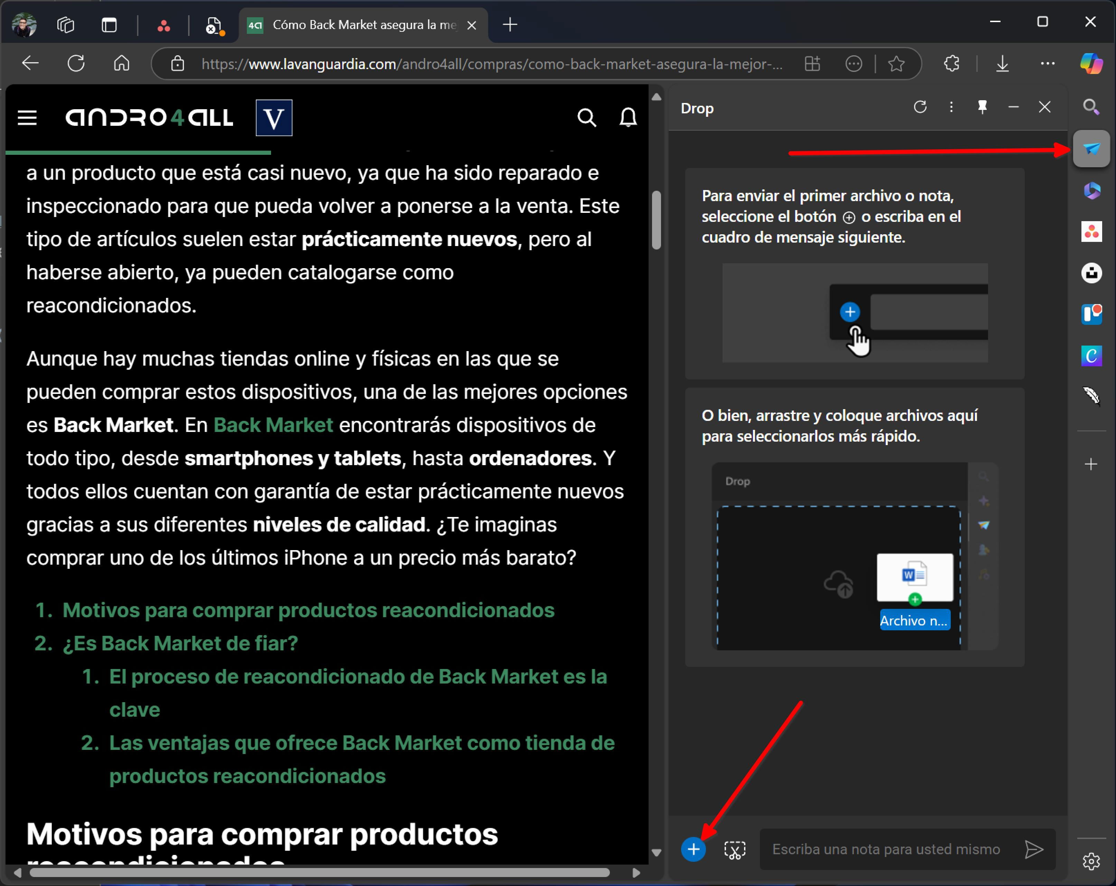Viewport: 1116px width, 886px height.
Task: Open the Edge profile avatar
Action: click(x=23, y=24)
